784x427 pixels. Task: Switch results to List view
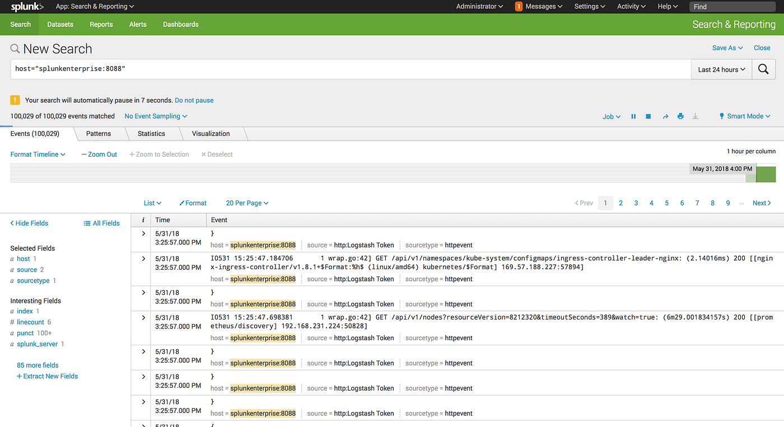tap(152, 203)
